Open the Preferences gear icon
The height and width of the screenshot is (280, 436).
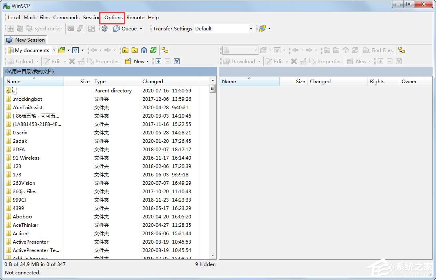pos(105,29)
